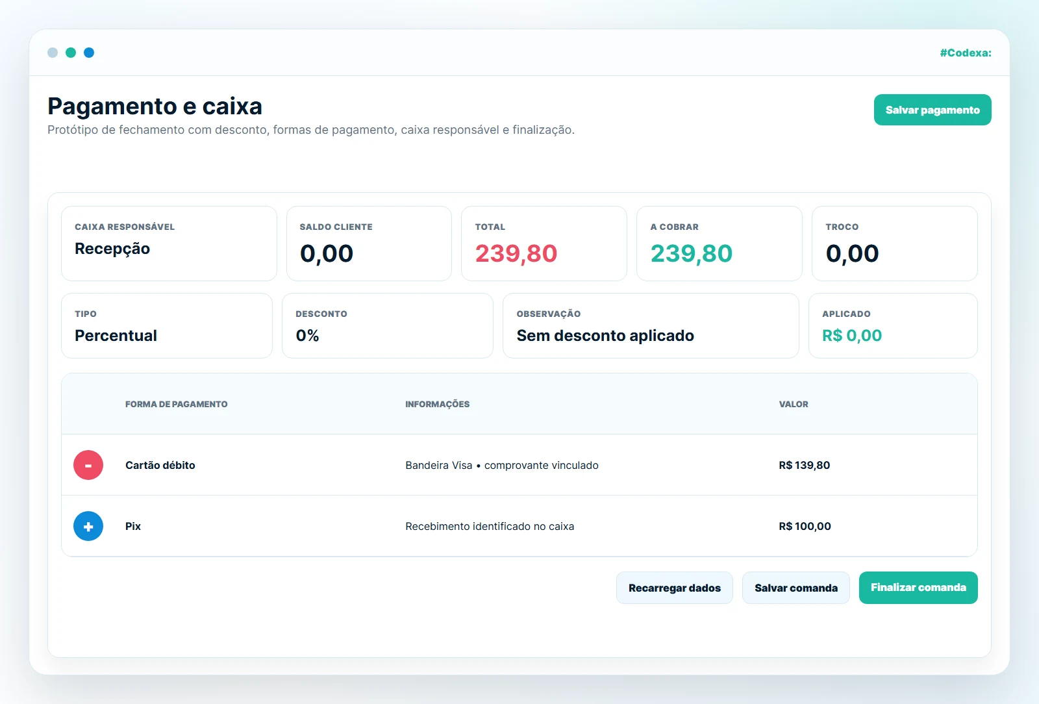Select the Caixa Responsável field Recepção
The image size is (1039, 704).
click(169, 244)
